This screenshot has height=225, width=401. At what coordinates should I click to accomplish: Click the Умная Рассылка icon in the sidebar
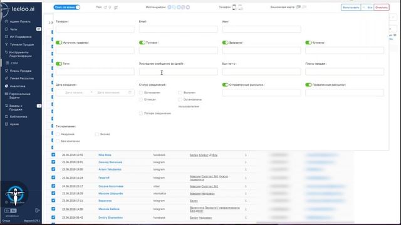[7, 78]
